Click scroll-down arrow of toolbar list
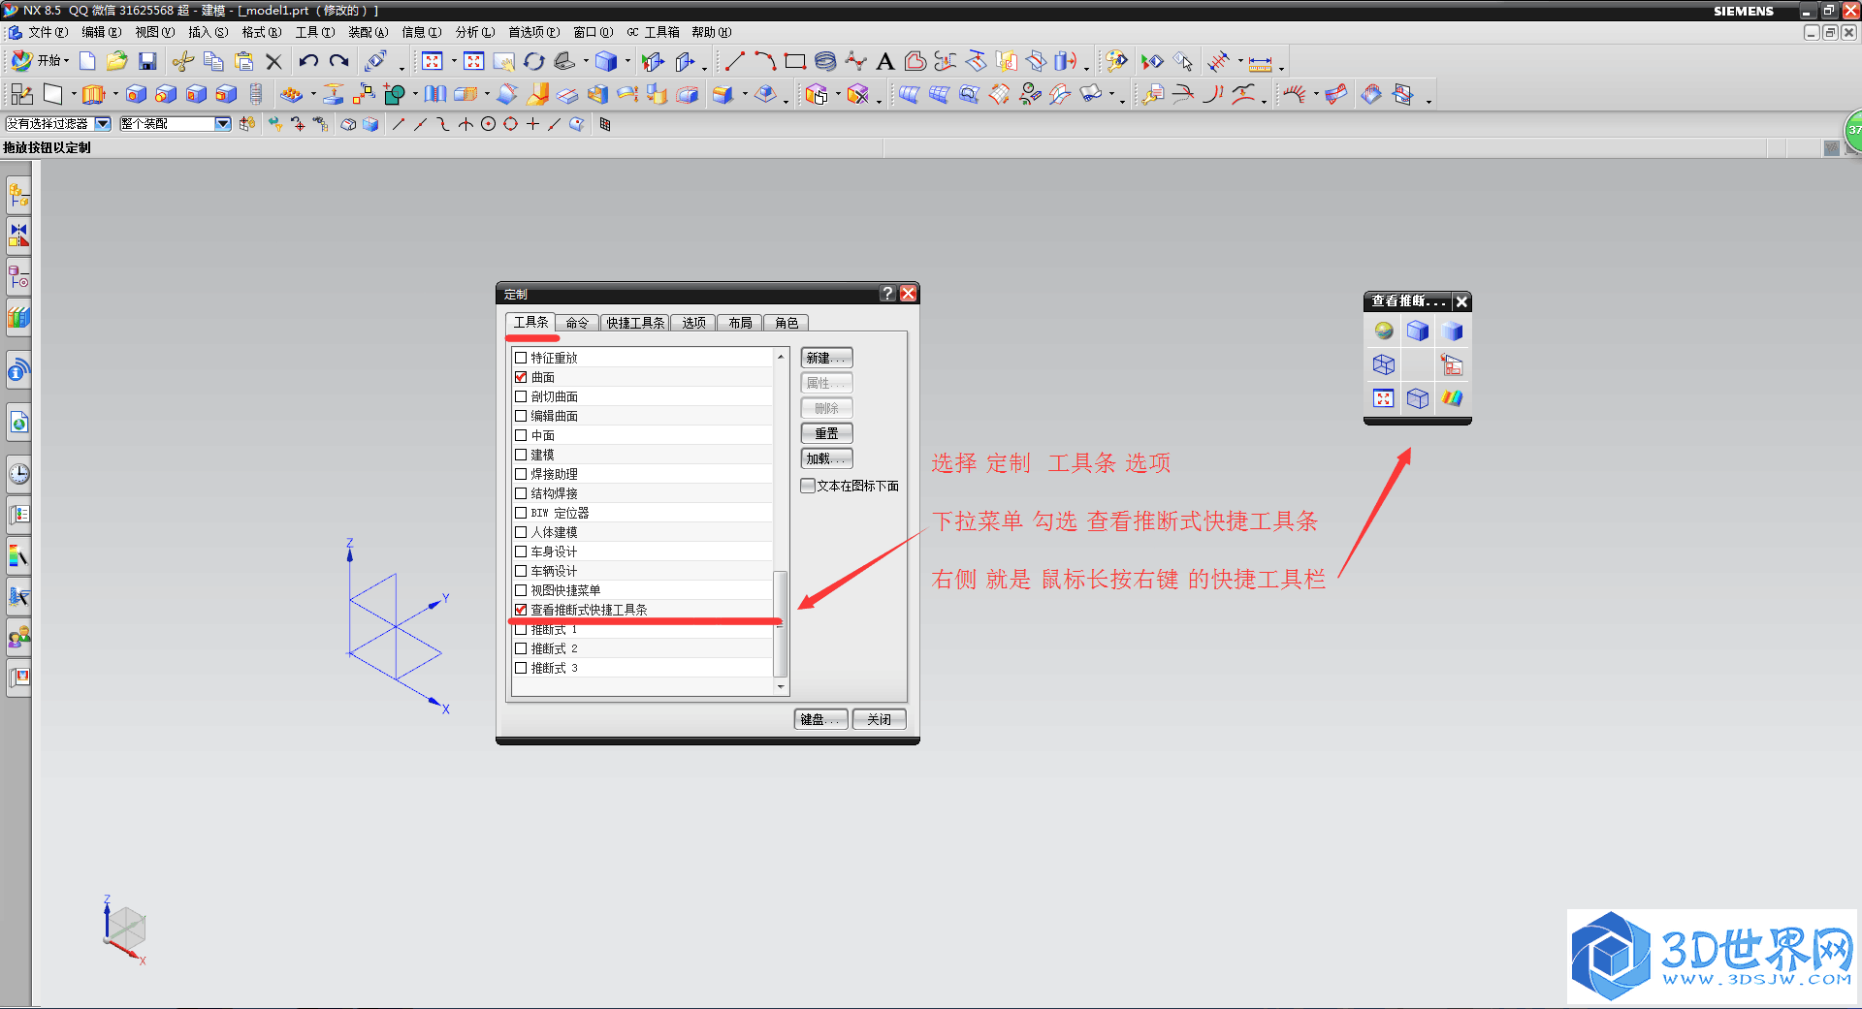The image size is (1862, 1009). pyautogui.click(x=781, y=687)
